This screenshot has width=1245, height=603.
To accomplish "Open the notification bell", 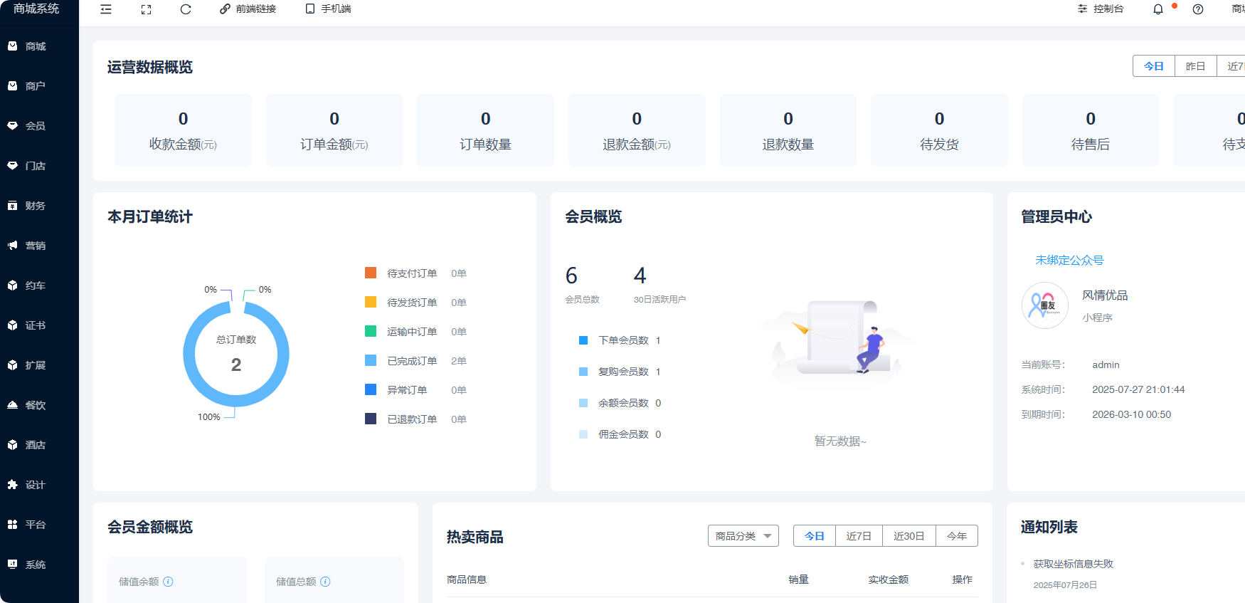I will pyautogui.click(x=1158, y=9).
